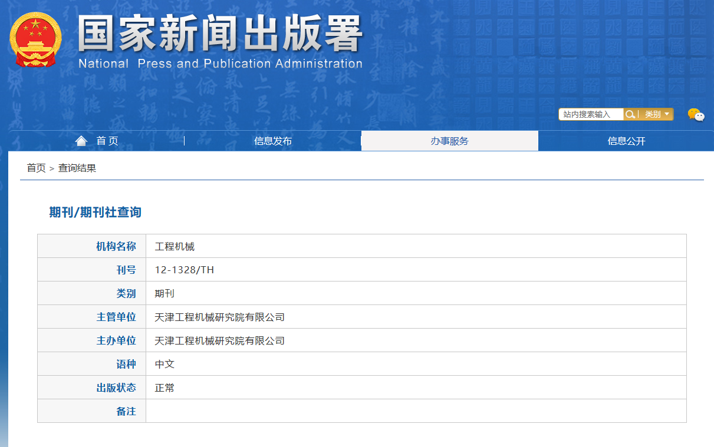
Task: Focus the 站内搜索输入 search field
Action: (x=591, y=114)
